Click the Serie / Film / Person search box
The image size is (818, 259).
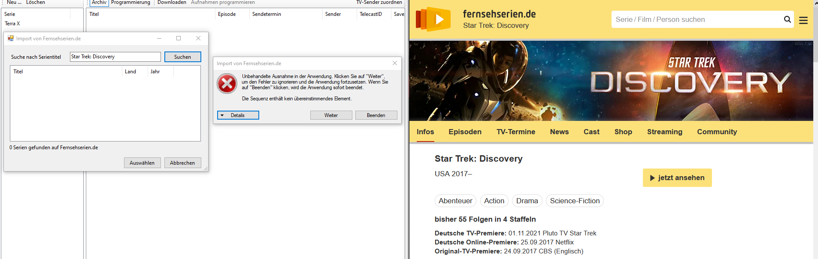coord(695,19)
